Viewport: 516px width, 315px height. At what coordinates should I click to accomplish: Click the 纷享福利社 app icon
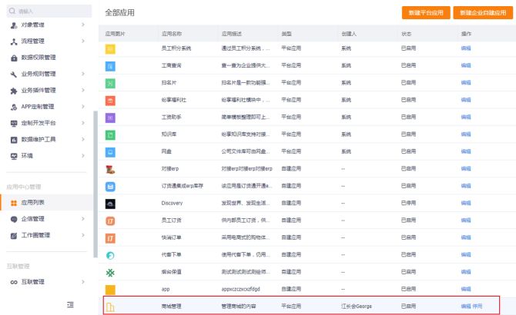coord(110,100)
